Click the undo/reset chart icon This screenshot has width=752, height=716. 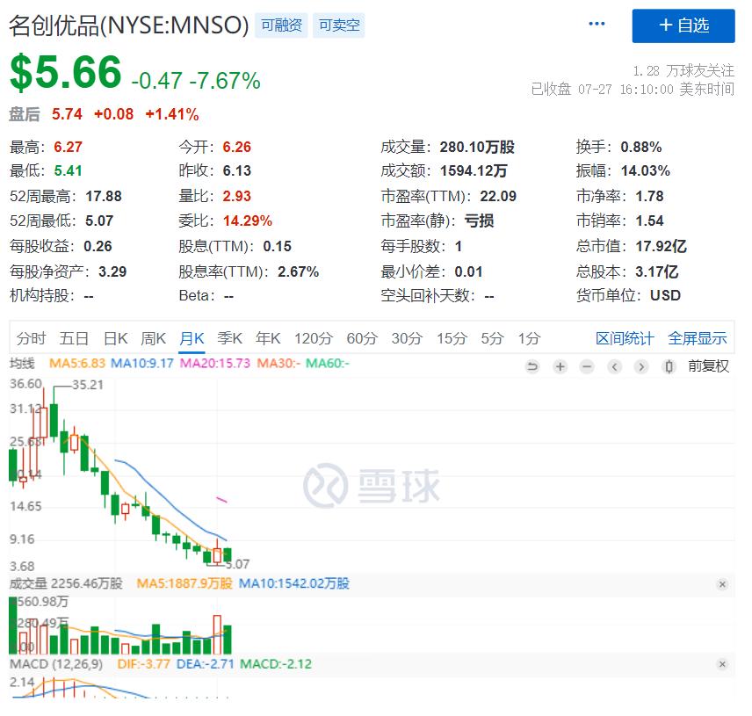(x=533, y=366)
